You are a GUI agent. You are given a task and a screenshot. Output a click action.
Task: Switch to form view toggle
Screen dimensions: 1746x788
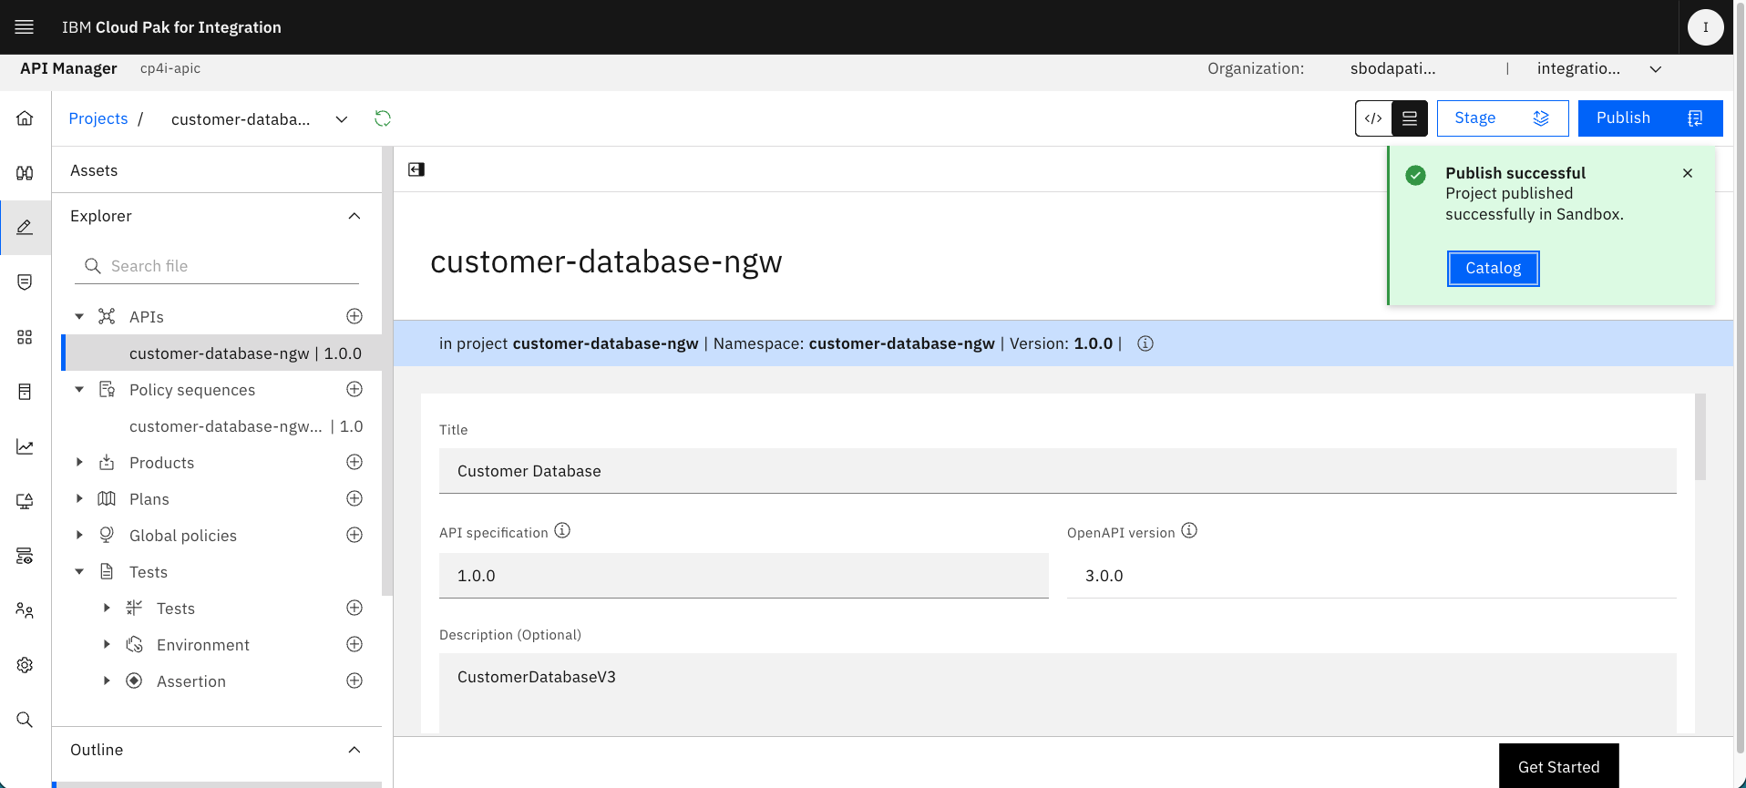coord(1410,118)
